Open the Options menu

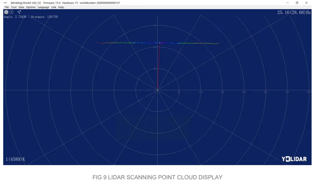31,7
